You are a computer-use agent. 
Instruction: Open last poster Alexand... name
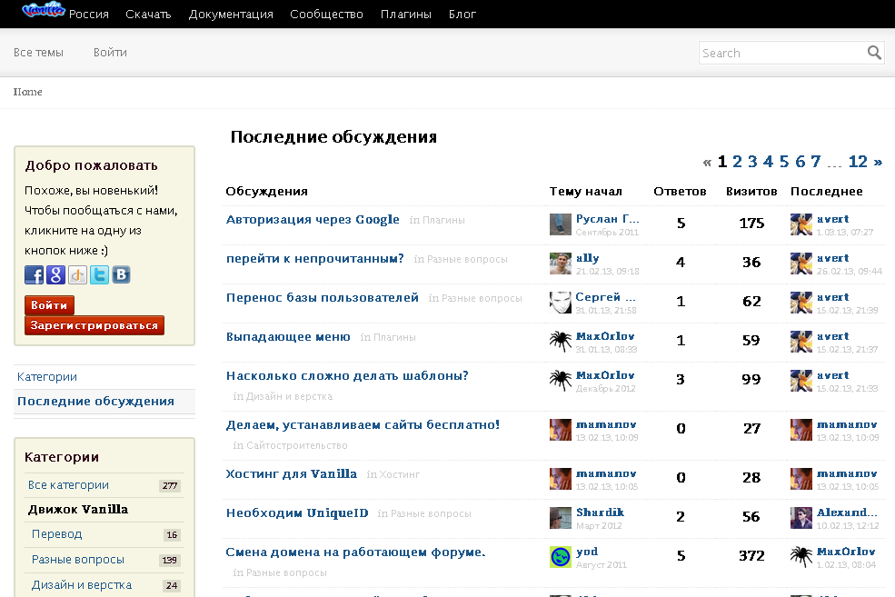(x=847, y=512)
